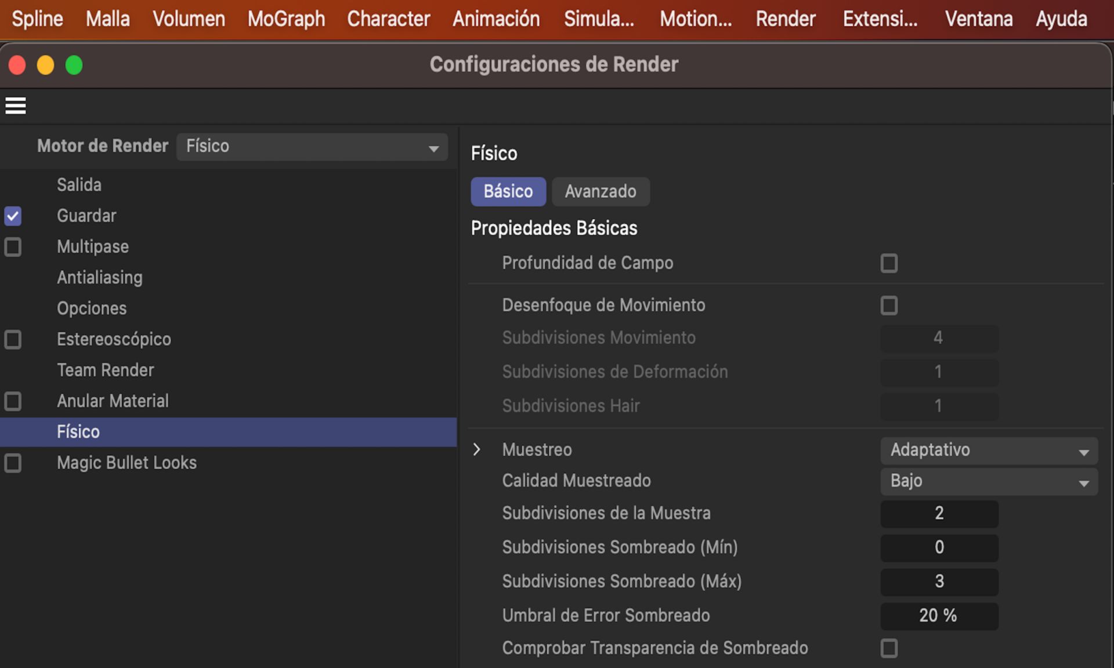1114x668 pixels.
Task: Open the Calidad Muestreado Bajo dropdown
Action: click(x=988, y=481)
